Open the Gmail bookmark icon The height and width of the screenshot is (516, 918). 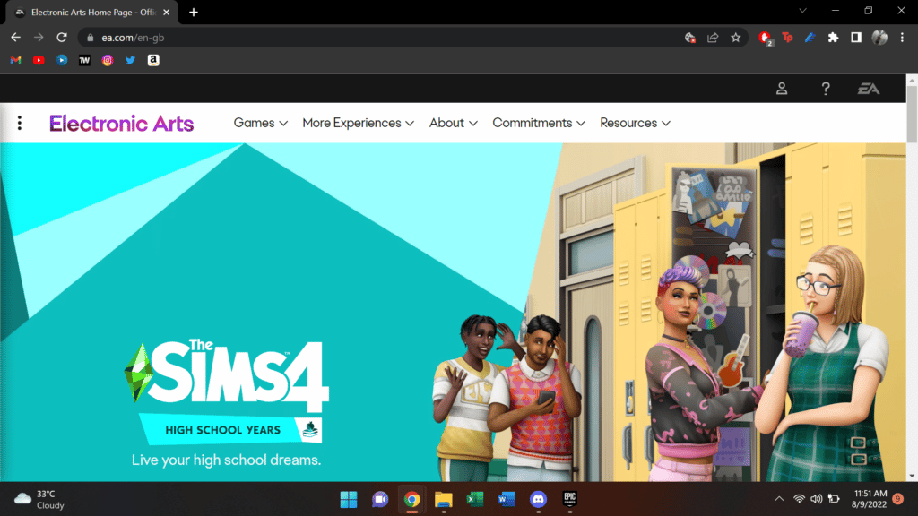coord(14,60)
